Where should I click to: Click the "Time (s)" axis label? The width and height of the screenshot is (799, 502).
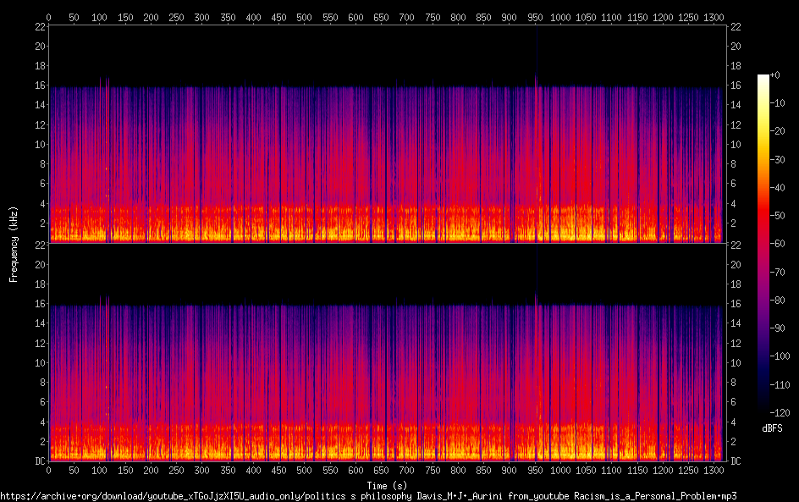[386, 485]
